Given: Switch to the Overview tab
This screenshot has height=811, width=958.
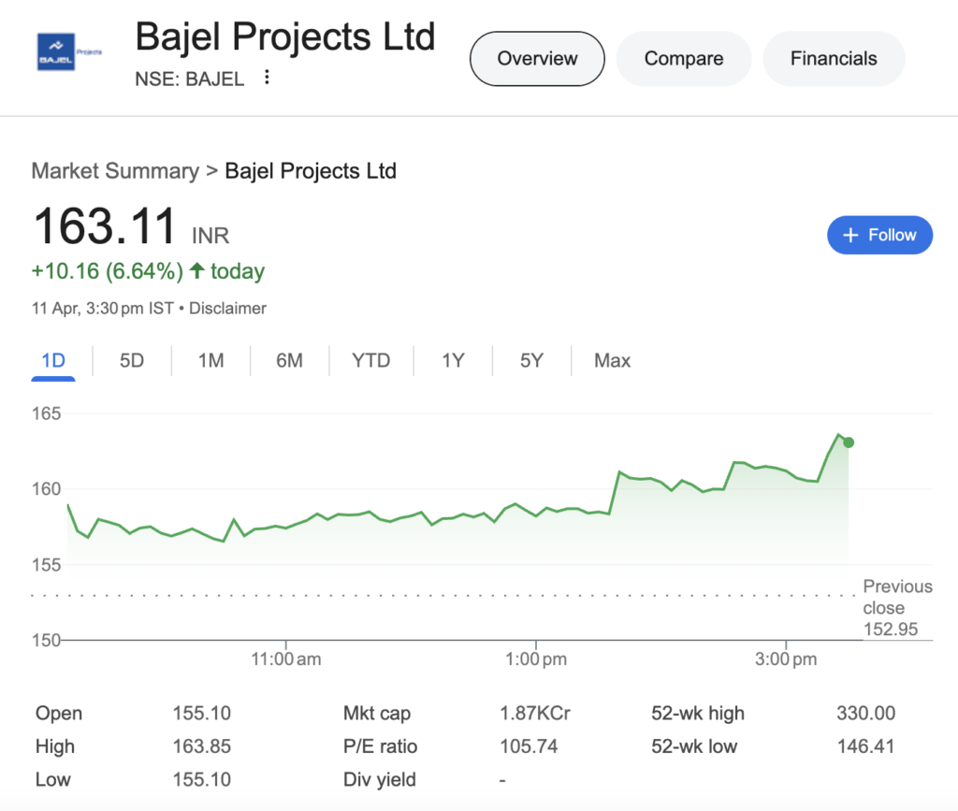Looking at the screenshot, I should tap(537, 58).
